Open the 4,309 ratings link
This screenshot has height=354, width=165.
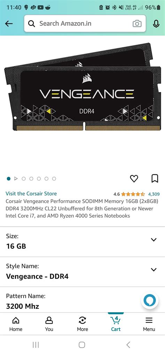click(154, 194)
